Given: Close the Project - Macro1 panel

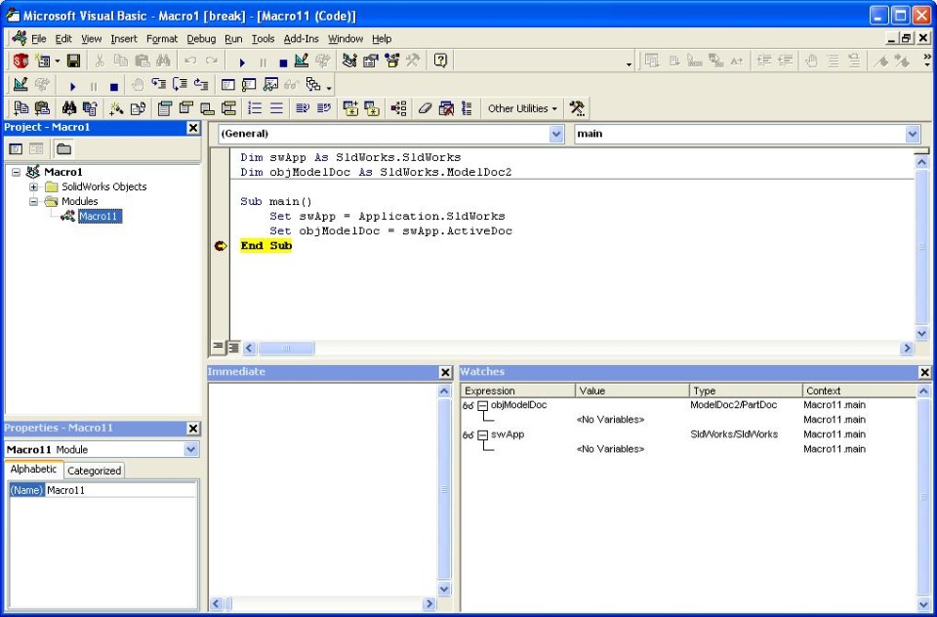Looking at the screenshot, I should [x=193, y=128].
